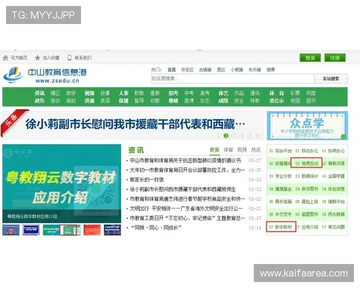This screenshot has height=288, width=360.
Task: Switch to the 体育 tab in 资讯
Action: [228, 150]
